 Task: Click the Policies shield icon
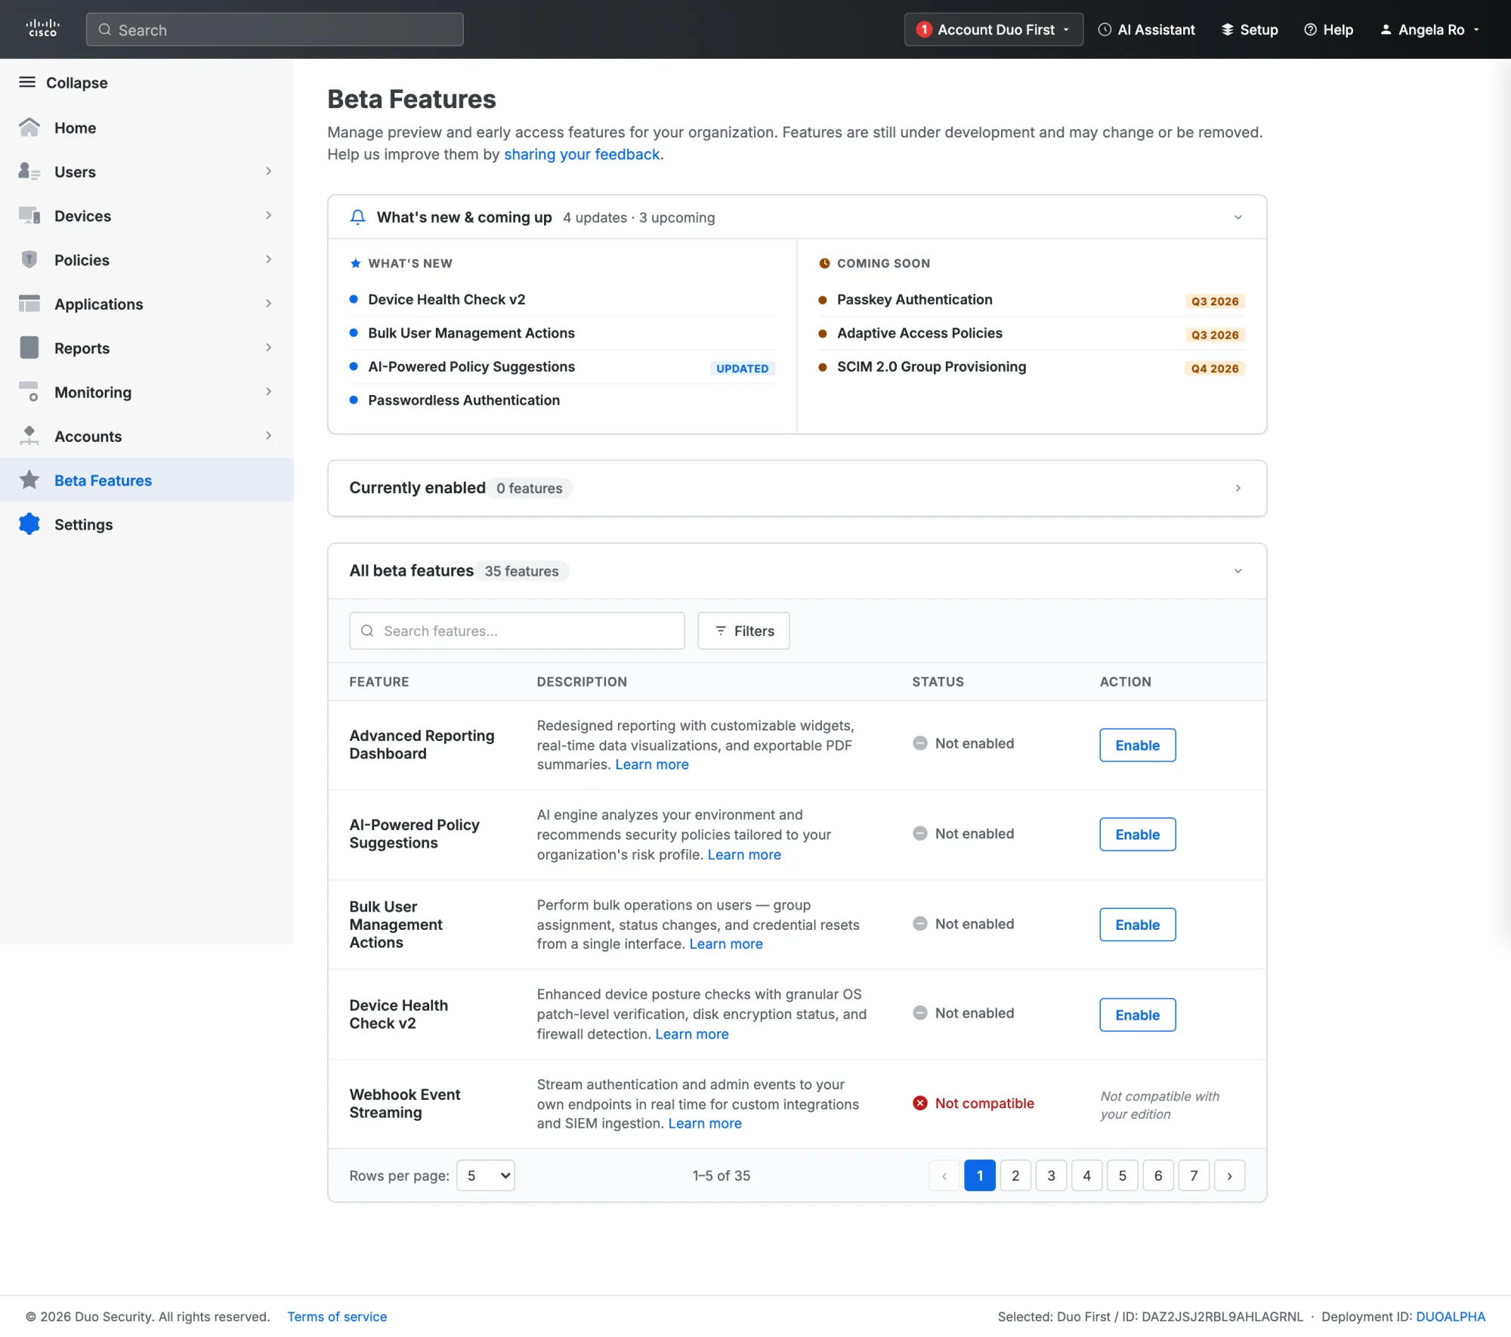click(29, 260)
